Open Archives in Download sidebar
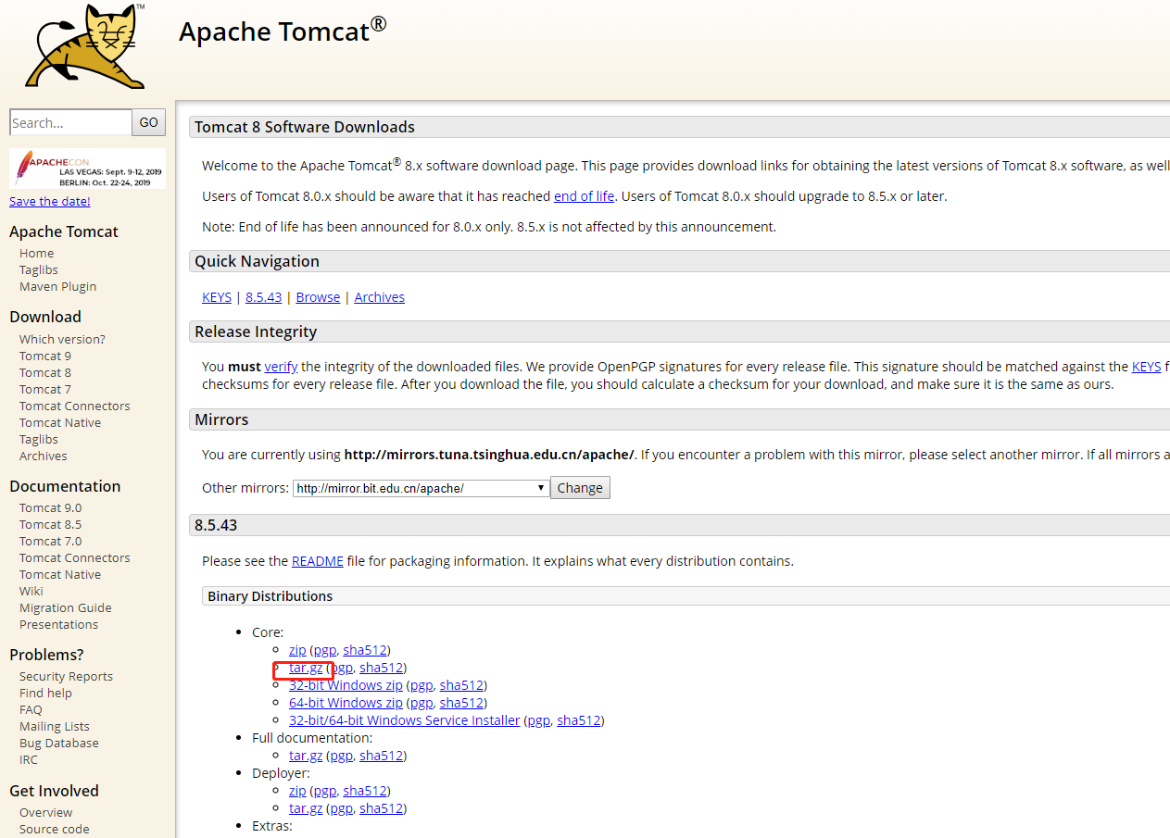This screenshot has width=1170, height=838. pos(44,456)
